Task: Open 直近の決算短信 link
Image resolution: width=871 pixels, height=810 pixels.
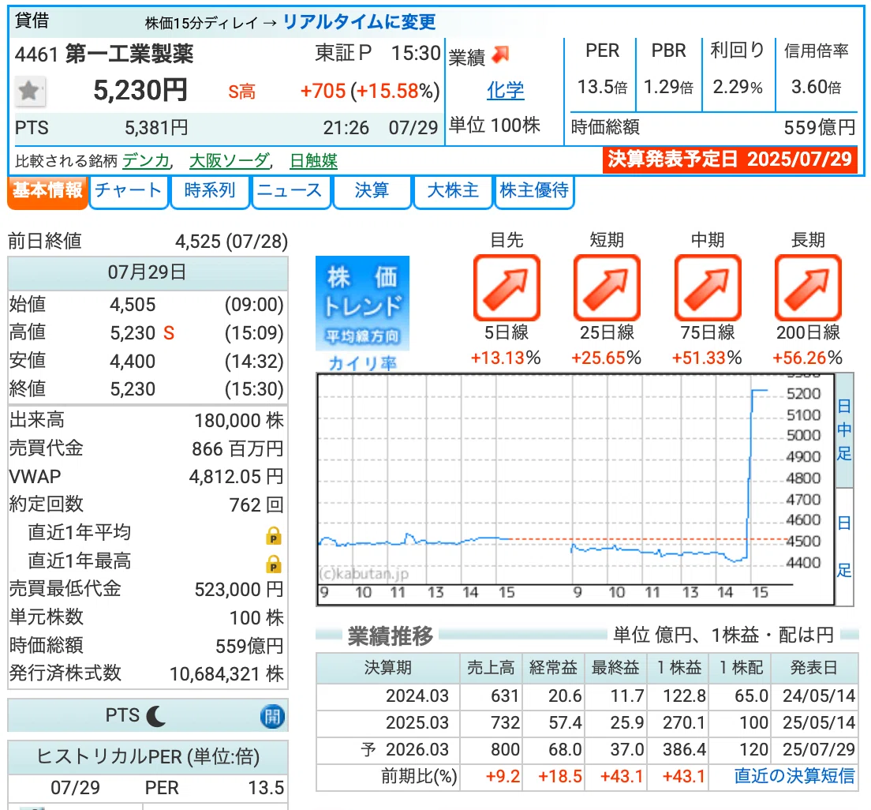Action: pyautogui.click(x=794, y=776)
